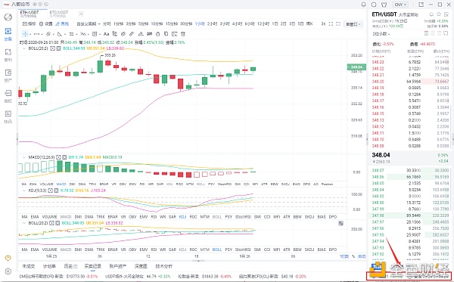The width and height of the screenshot is (454, 282).
Task: Show combined buy and sell order book view
Action: (x=426, y=34)
